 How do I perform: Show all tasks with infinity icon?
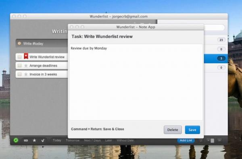26,140
